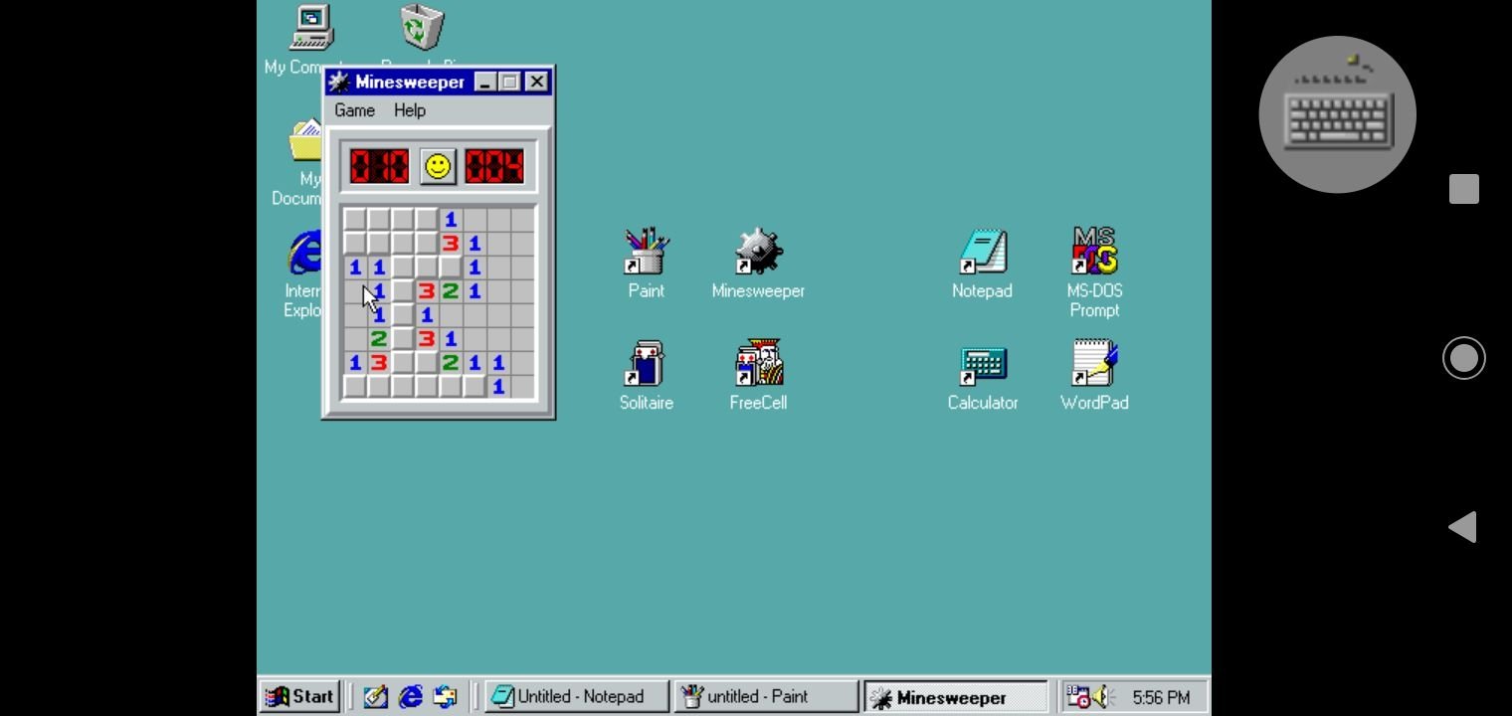The width and height of the screenshot is (1512, 716).
Task: Open the Help menu in Minesweeper
Action: click(410, 110)
